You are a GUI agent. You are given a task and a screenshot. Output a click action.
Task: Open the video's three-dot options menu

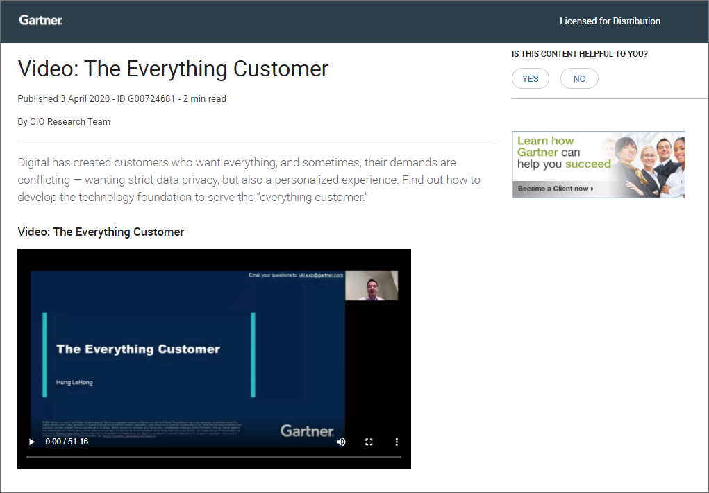397,442
